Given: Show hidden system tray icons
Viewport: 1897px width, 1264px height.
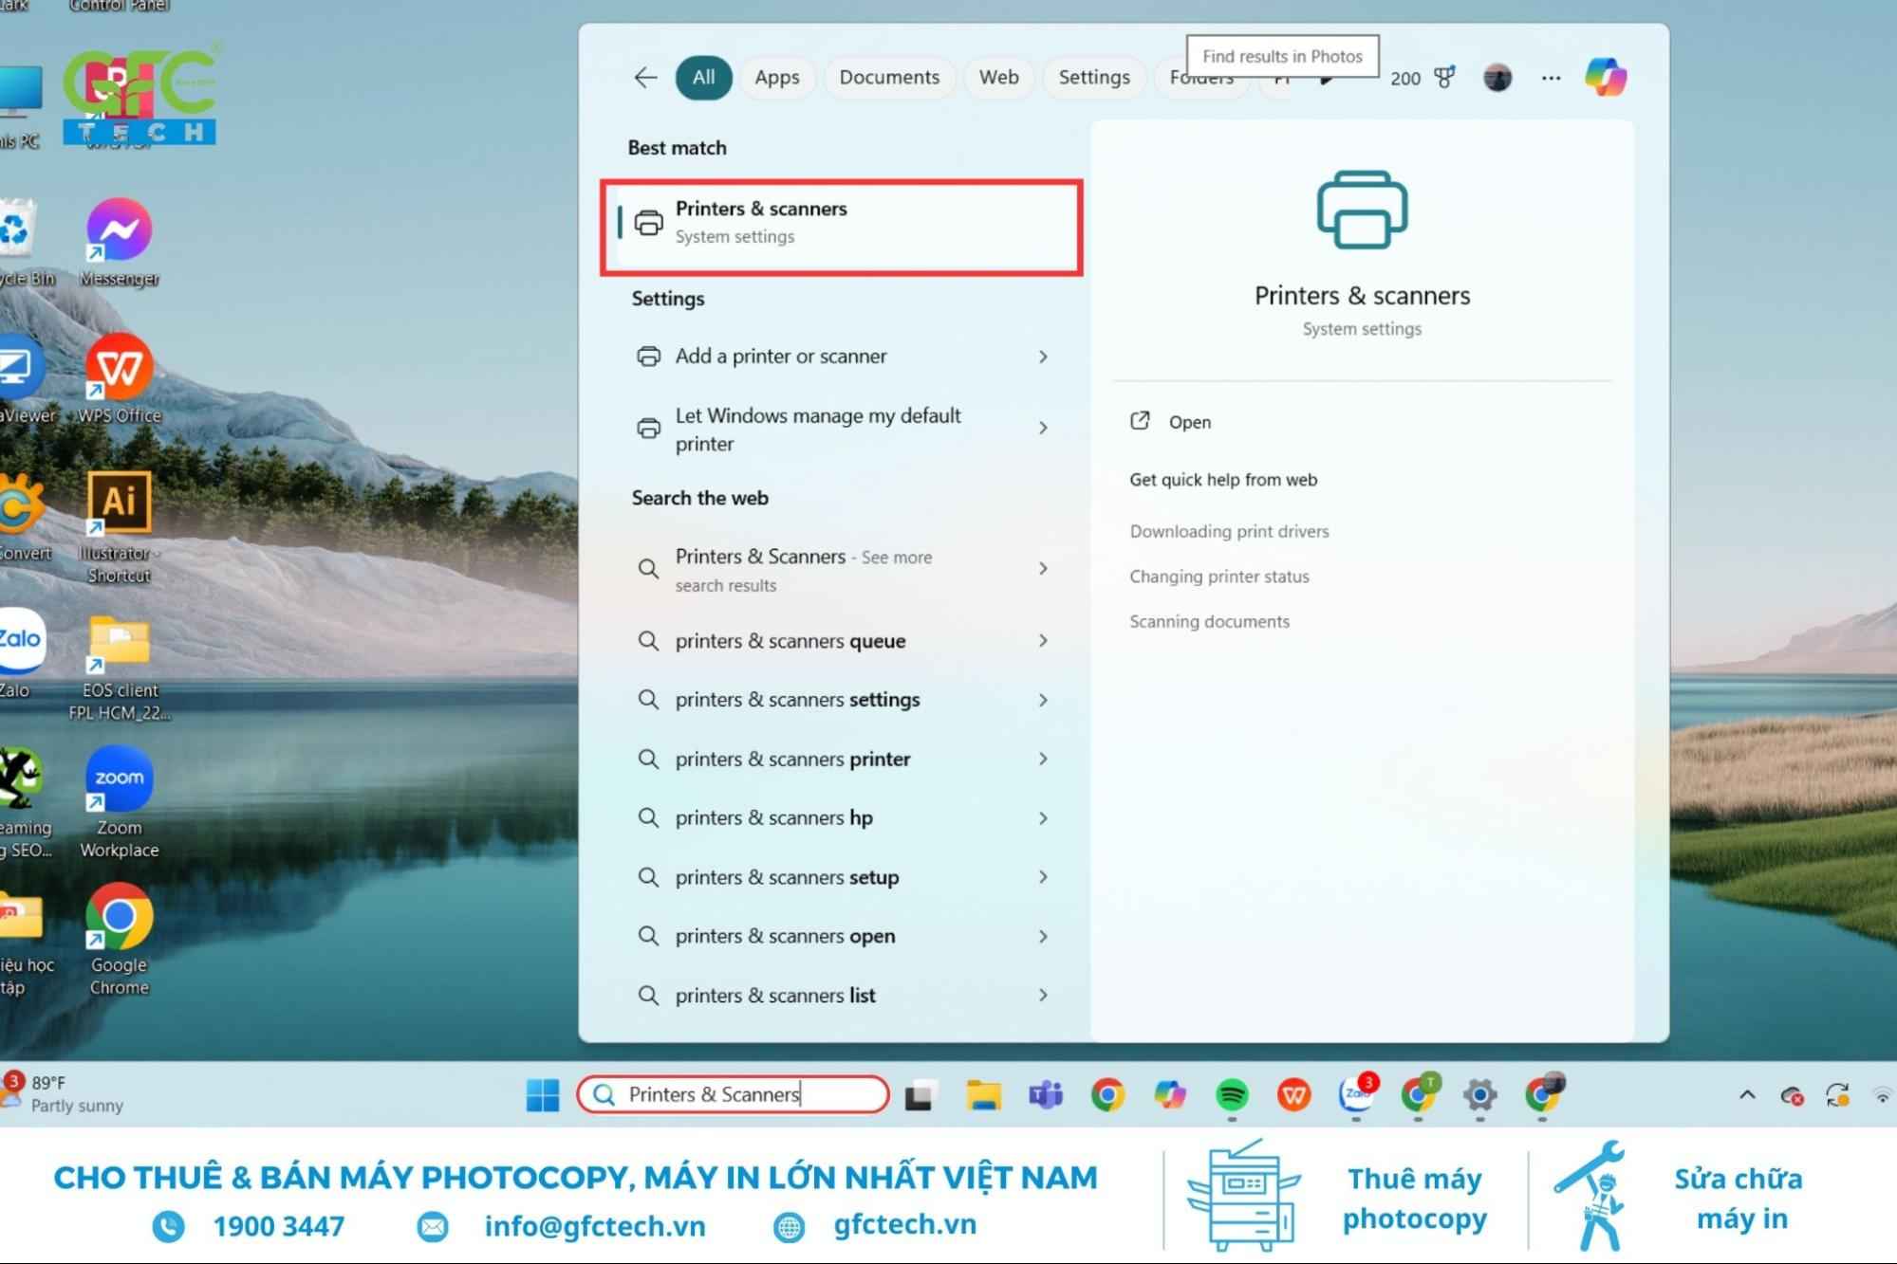Looking at the screenshot, I should (x=1747, y=1096).
